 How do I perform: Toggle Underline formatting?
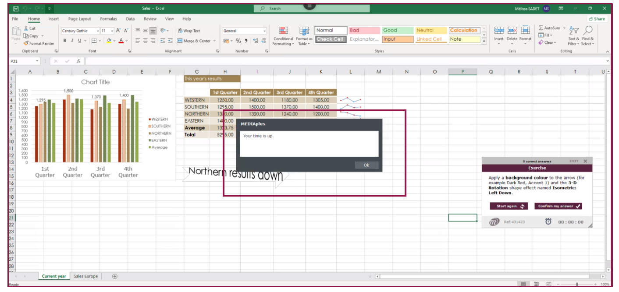coord(79,41)
